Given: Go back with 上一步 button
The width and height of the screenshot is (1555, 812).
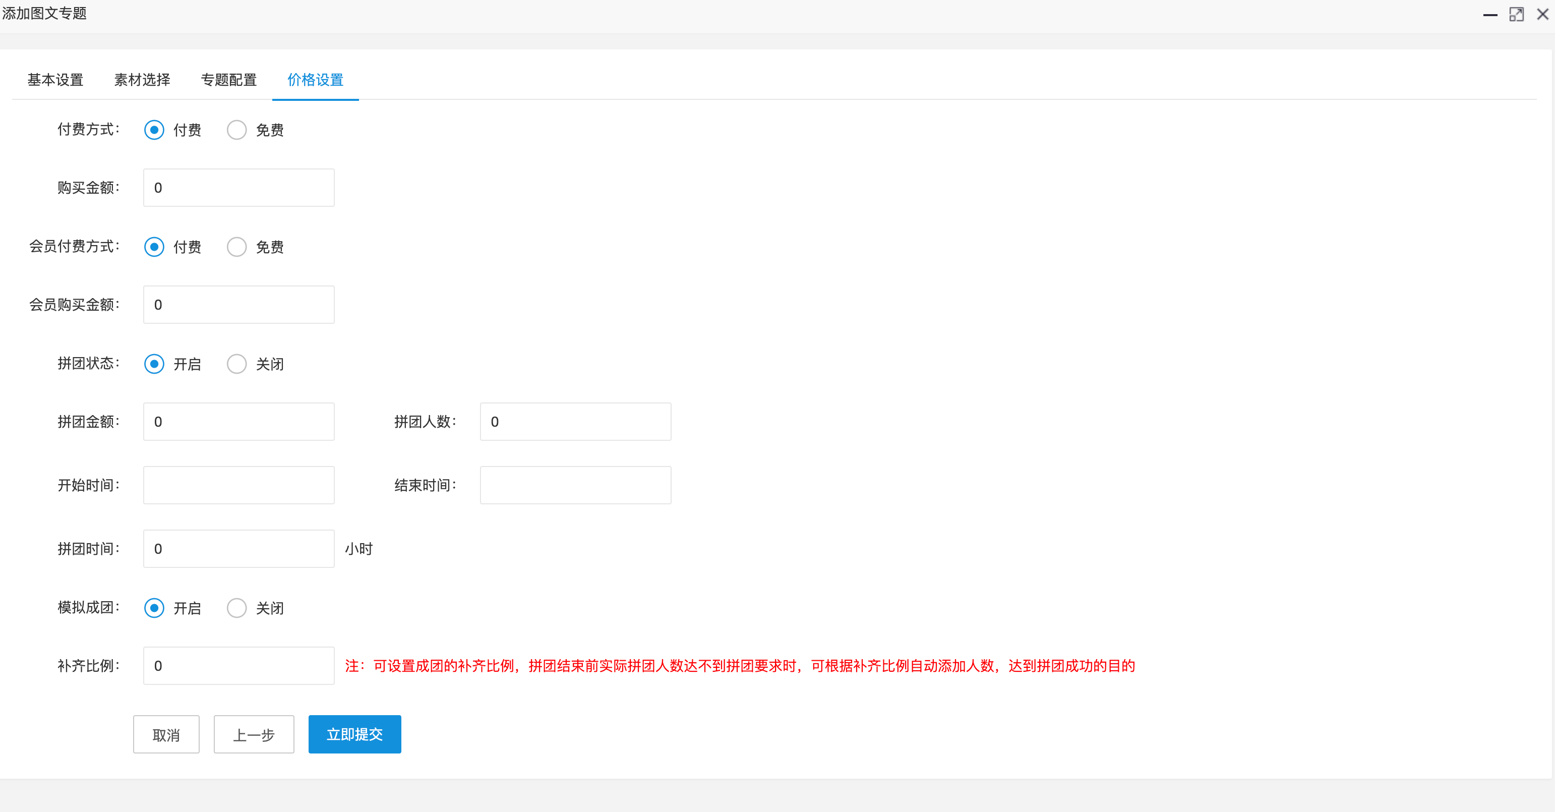Looking at the screenshot, I should 254,735.
